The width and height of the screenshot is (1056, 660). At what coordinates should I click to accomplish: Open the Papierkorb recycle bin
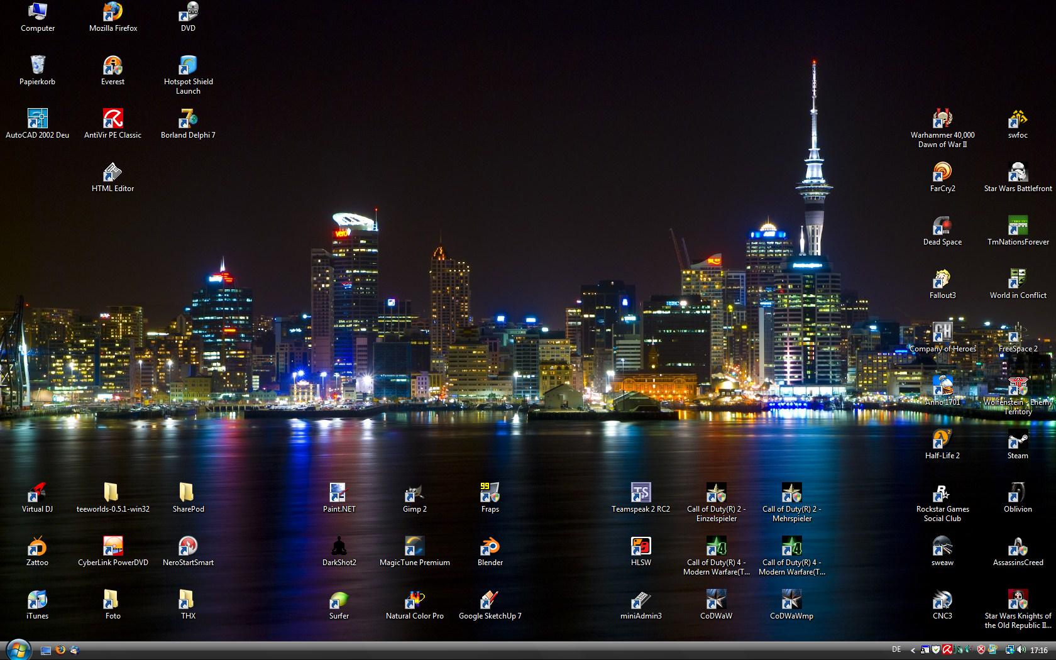pyautogui.click(x=37, y=65)
